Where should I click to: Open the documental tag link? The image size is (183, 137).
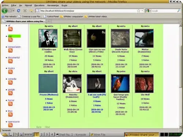[14, 57]
